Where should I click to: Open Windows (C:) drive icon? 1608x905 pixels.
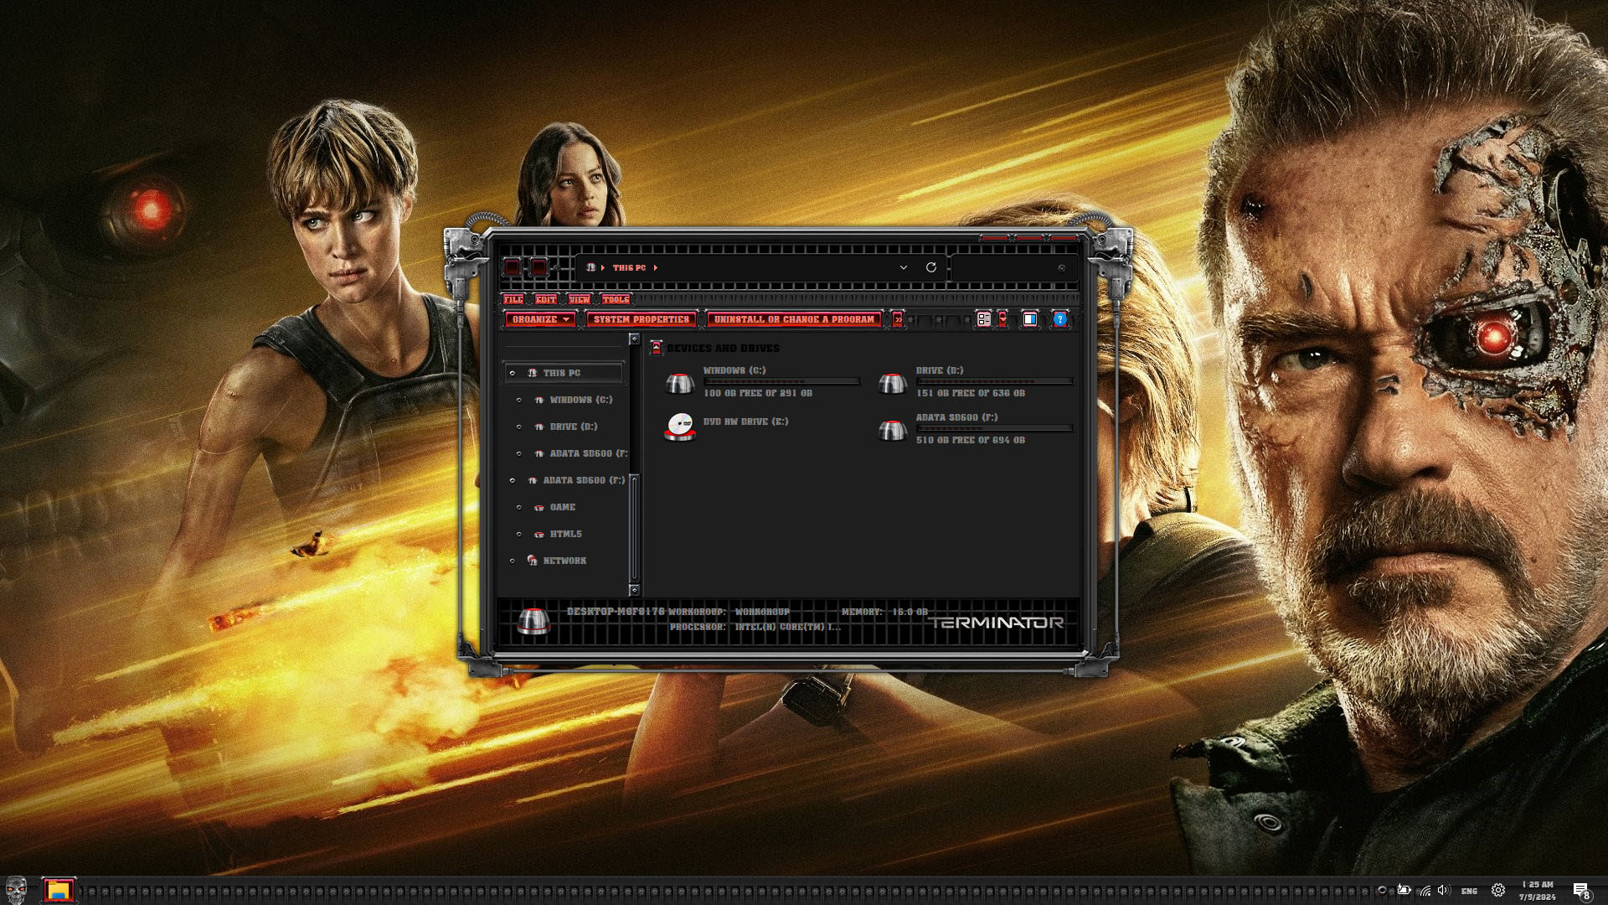679,384
